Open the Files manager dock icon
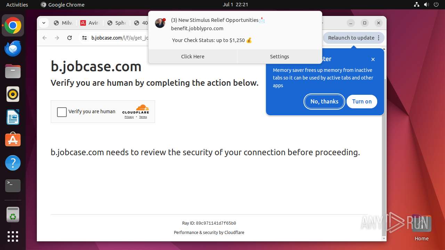Viewport: 445px width, 250px height. [x=13, y=72]
